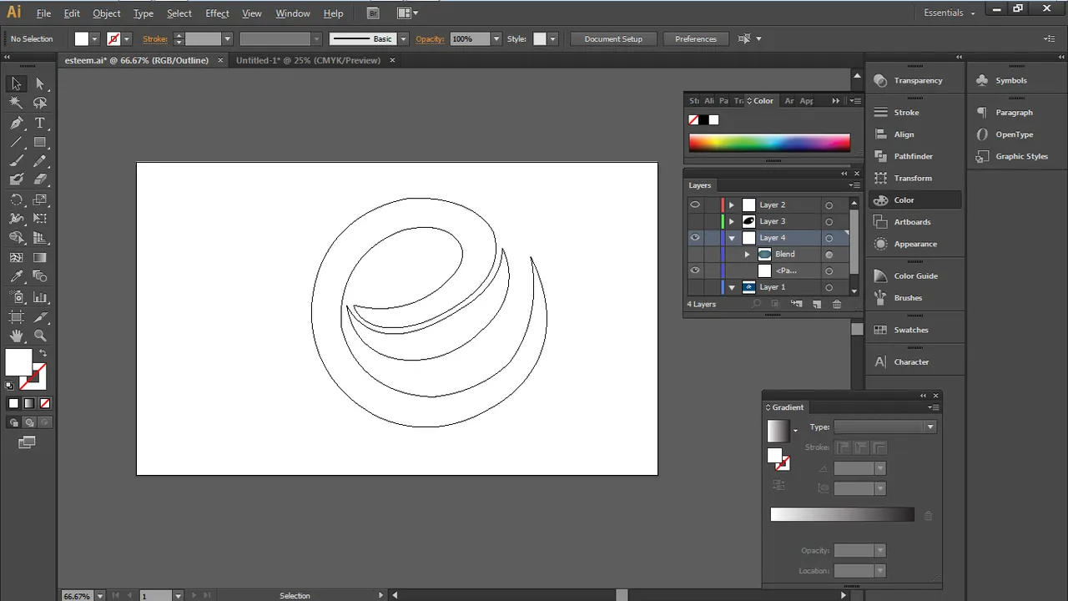
Task: Expand Layer 2 contents
Action: coord(732,205)
